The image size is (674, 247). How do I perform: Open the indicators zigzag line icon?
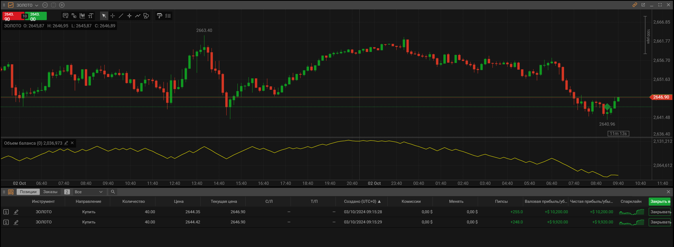pos(138,16)
